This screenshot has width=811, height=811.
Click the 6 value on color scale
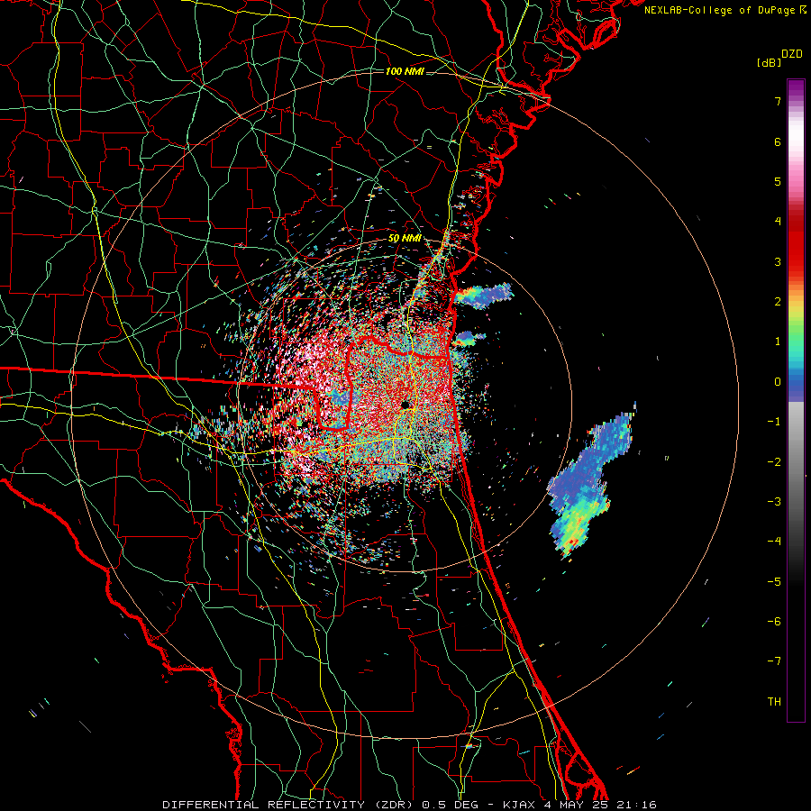pyautogui.click(x=778, y=141)
